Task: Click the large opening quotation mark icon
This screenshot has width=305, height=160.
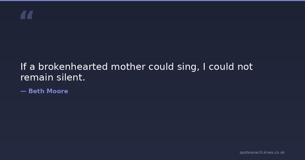Action: (x=27, y=15)
